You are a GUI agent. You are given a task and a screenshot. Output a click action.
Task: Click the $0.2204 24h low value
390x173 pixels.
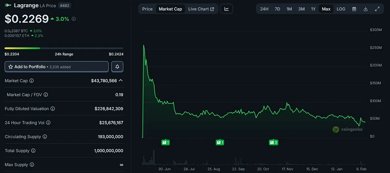coord(12,54)
